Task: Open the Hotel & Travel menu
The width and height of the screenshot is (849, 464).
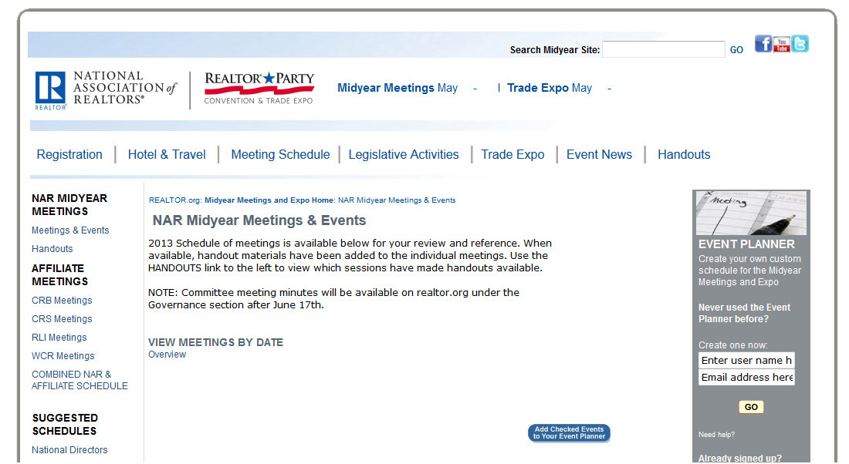Action: [167, 155]
